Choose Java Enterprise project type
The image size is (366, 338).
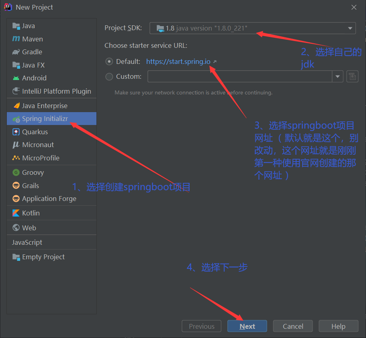pyautogui.click(x=51, y=106)
